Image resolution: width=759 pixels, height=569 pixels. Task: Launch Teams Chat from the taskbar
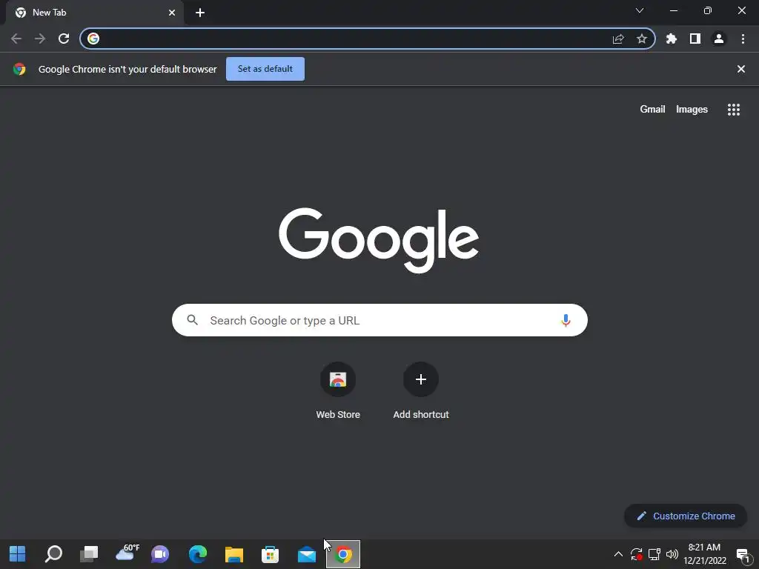160,554
